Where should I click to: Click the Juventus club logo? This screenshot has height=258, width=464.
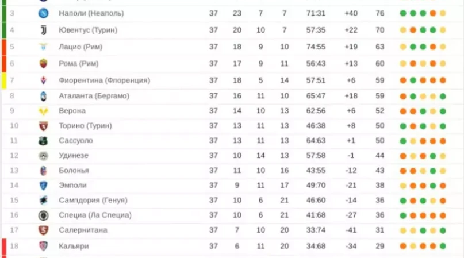[43, 30]
